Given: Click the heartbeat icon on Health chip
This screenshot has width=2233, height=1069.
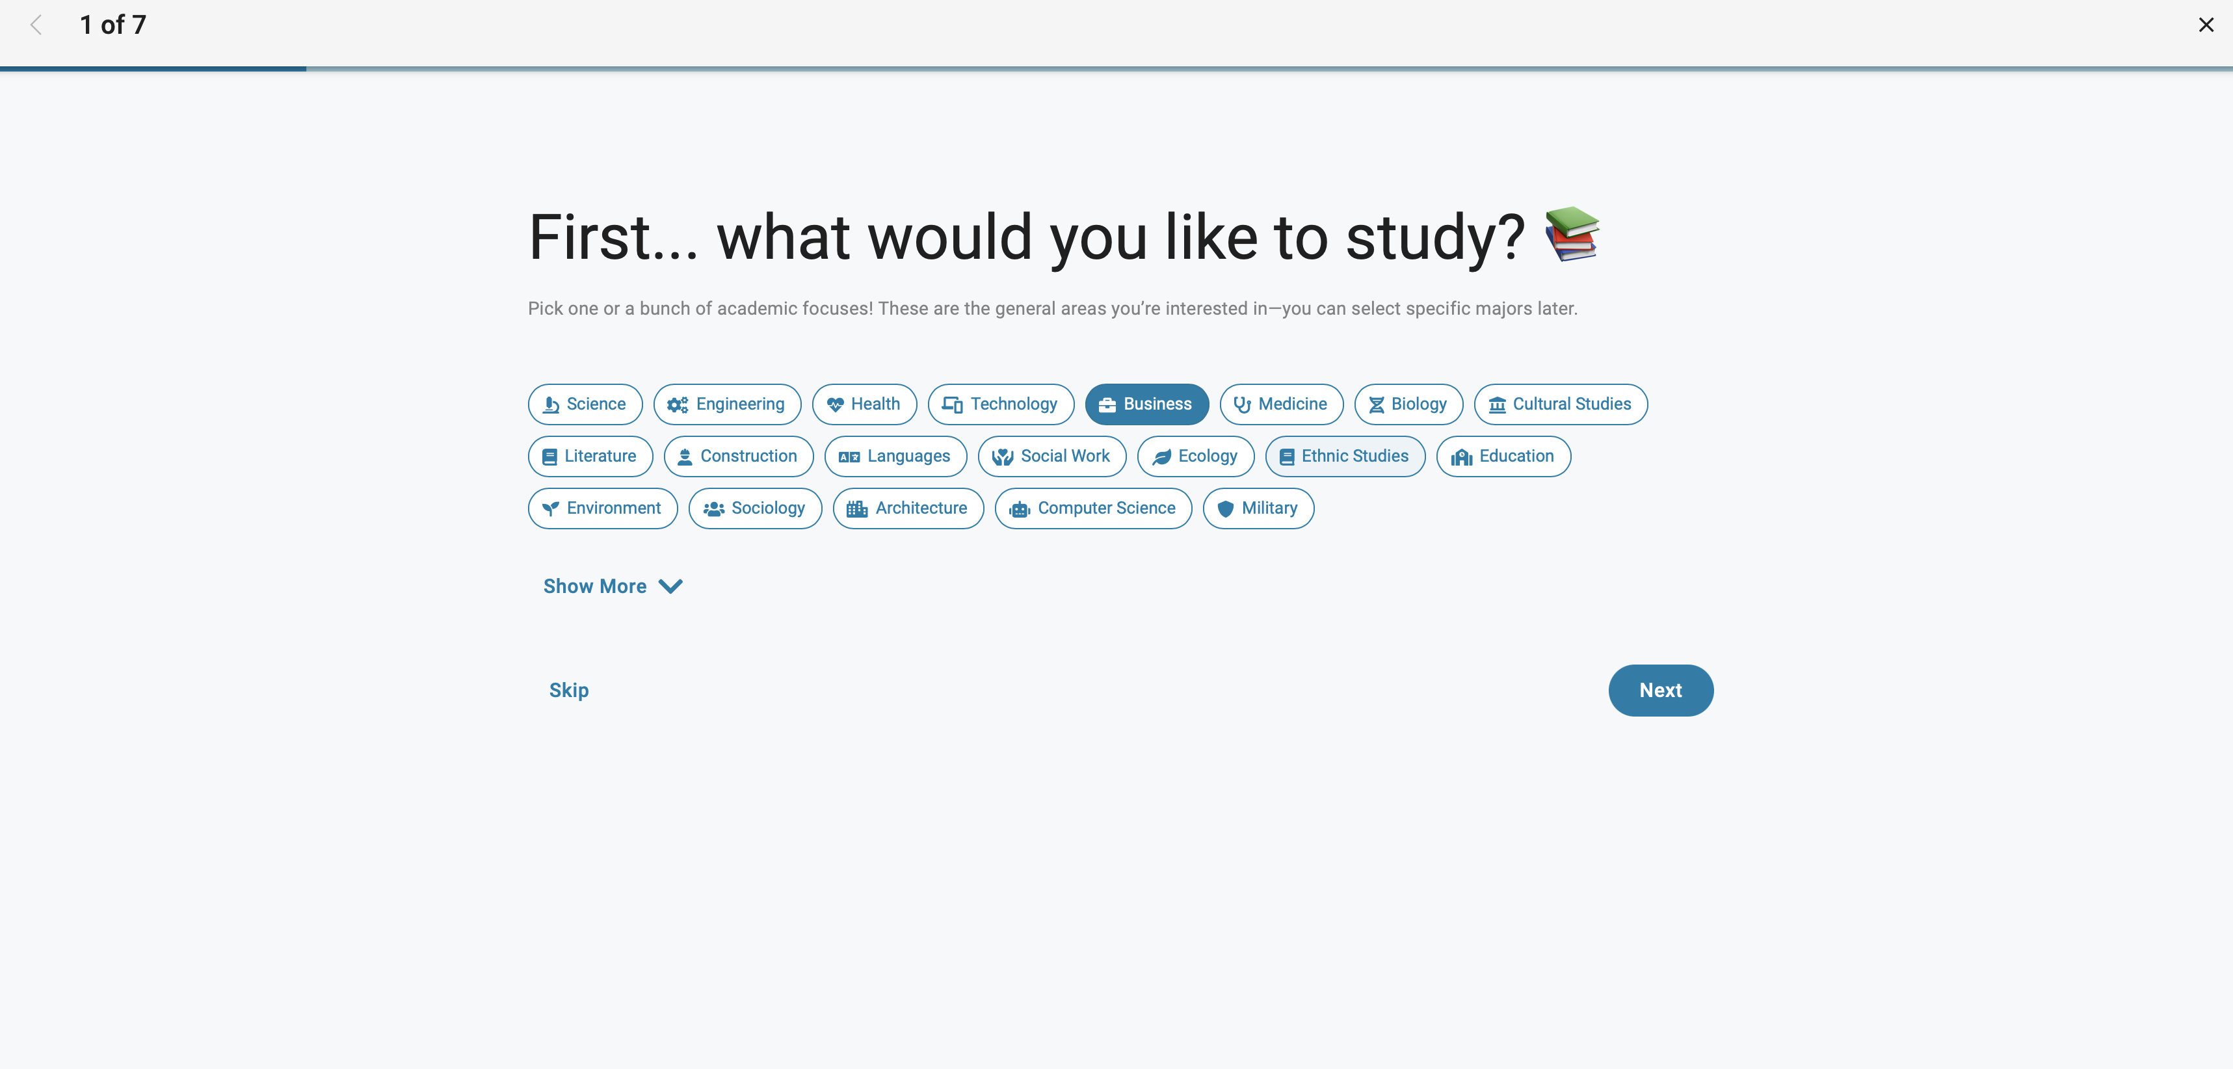Looking at the screenshot, I should (835, 405).
